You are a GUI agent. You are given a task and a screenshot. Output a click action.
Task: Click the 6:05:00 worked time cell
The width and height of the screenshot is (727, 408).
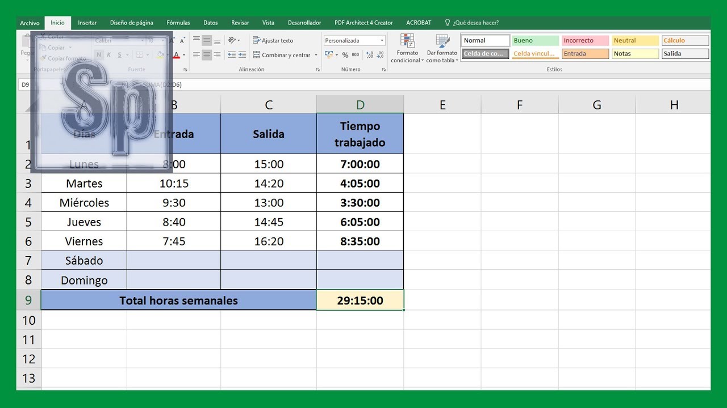pos(360,222)
